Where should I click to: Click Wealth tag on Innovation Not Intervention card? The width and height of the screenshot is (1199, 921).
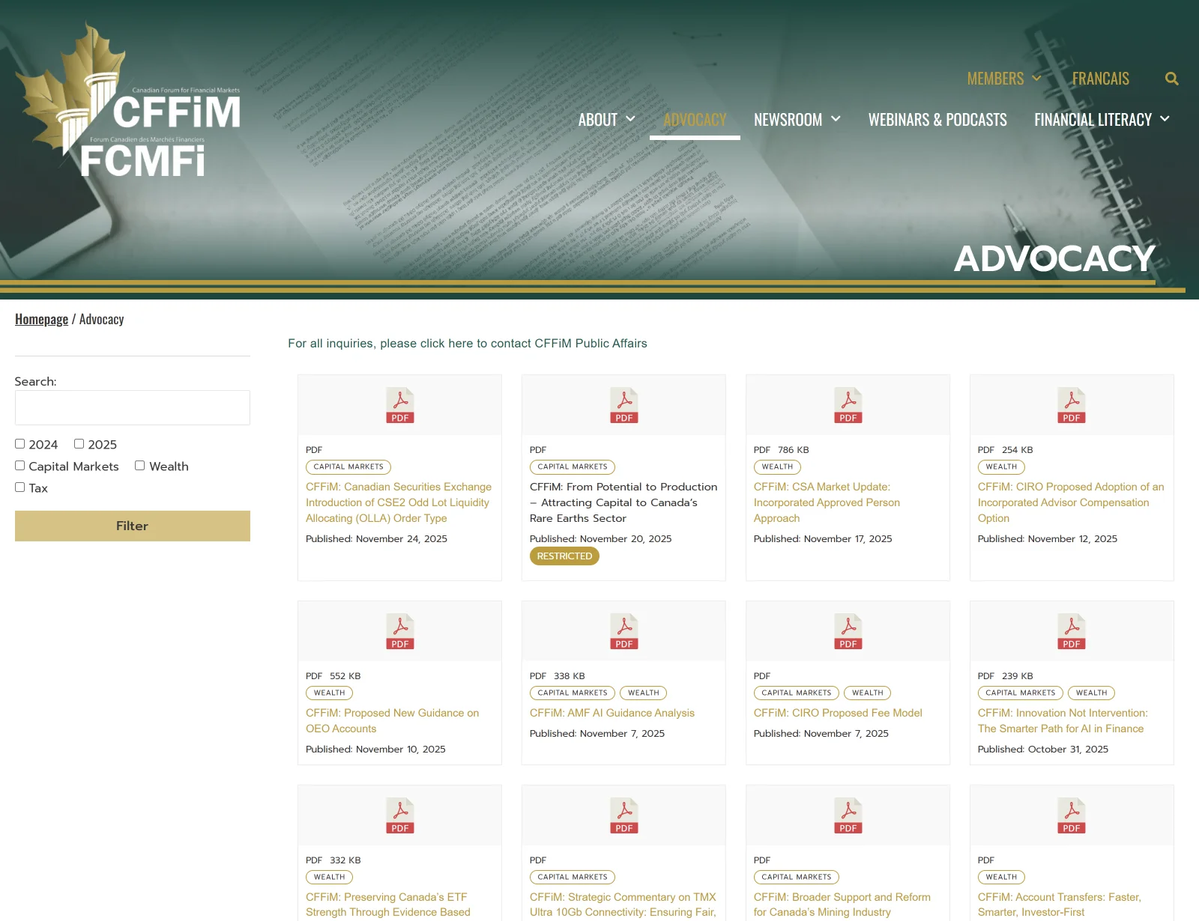point(1091,693)
